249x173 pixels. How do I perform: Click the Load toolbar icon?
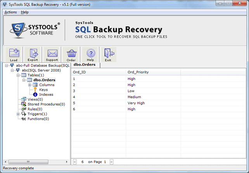tap(14, 54)
